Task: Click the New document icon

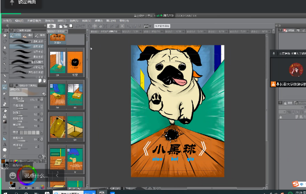Action: [x=61, y=26]
